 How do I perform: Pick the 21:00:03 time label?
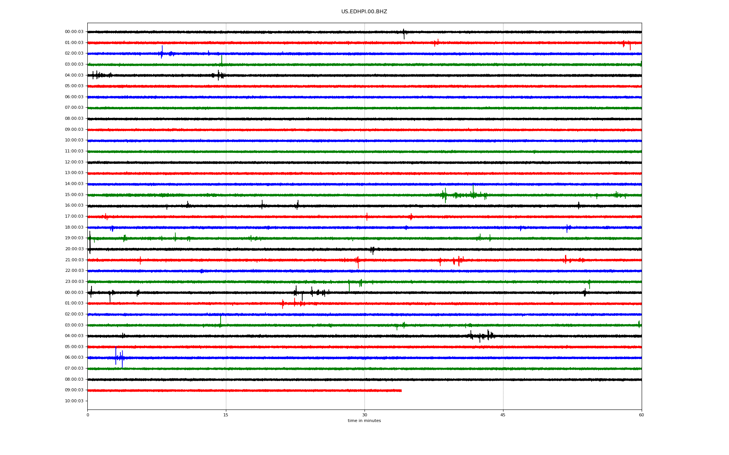coord(74,260)
